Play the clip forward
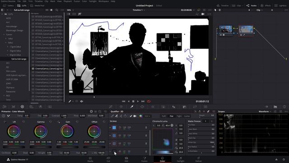Image resolution: width=289 pixels, height=163 pixels. pos(138,101)
